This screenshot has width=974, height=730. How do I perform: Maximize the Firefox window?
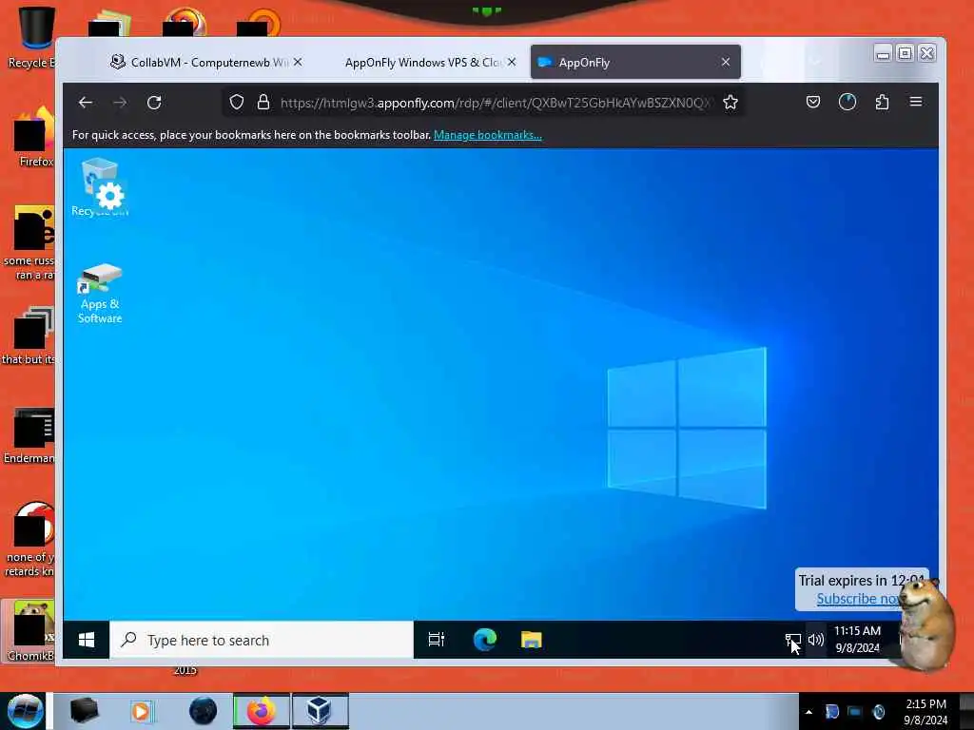906,53
